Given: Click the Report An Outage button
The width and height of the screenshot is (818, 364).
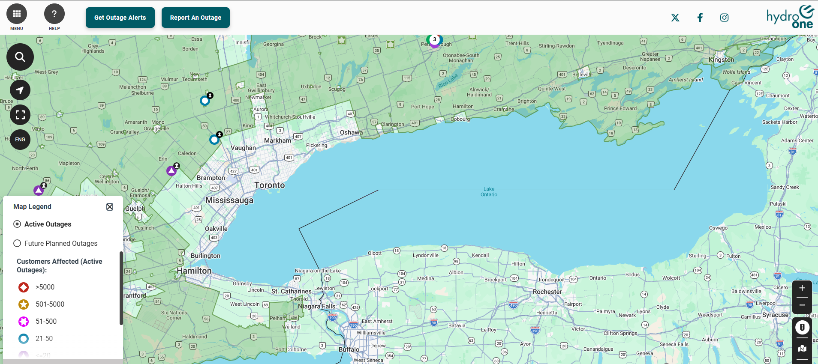Looking at the screenshot, I should point(195,18).
